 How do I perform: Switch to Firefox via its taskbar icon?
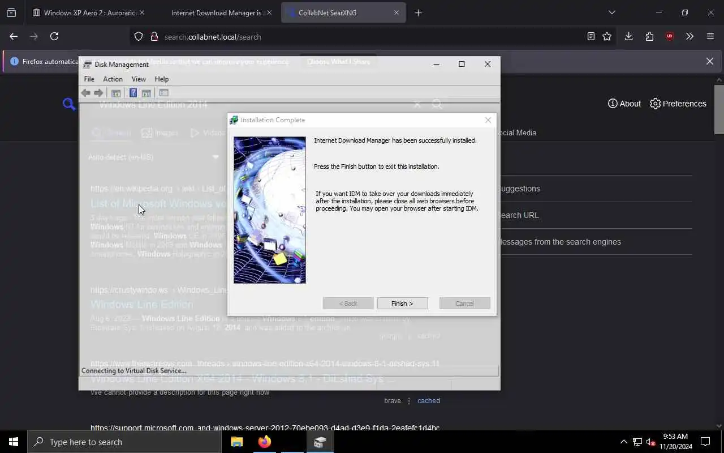[264, 442]
